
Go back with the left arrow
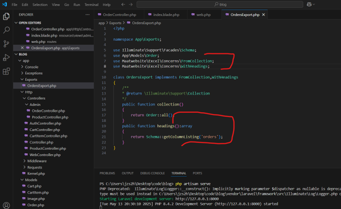tap(123, 4)
